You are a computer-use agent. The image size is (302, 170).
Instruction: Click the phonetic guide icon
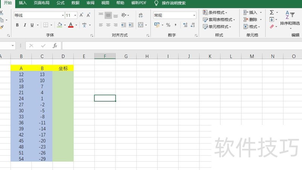(84, 25)
